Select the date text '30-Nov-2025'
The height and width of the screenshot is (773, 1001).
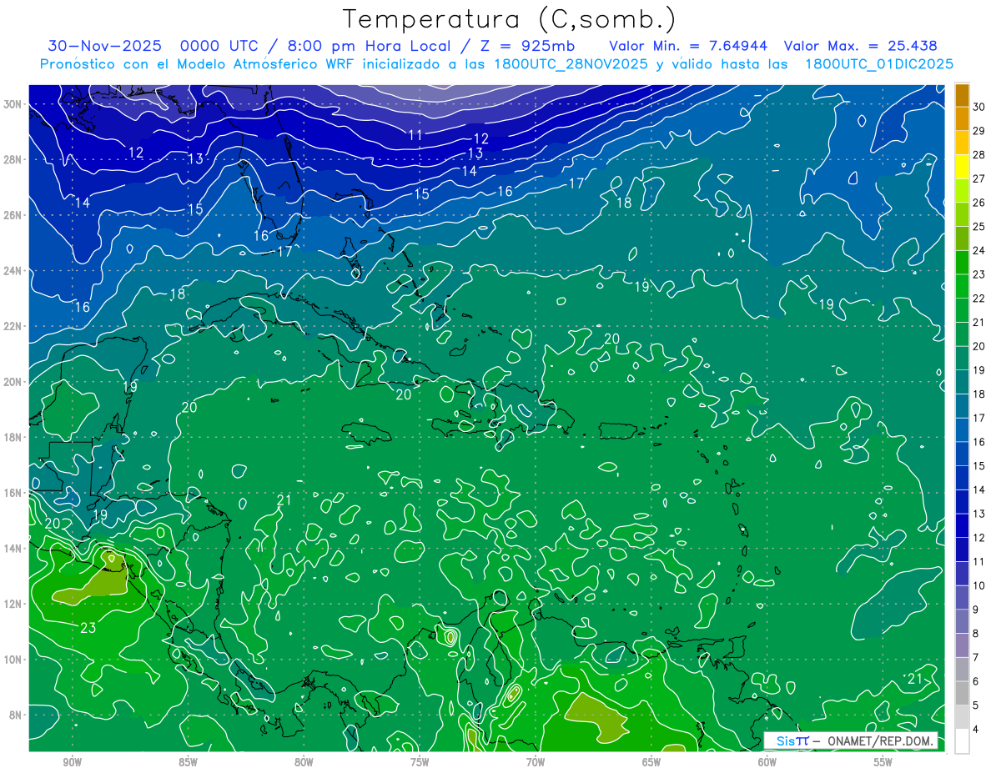[107, 46]
